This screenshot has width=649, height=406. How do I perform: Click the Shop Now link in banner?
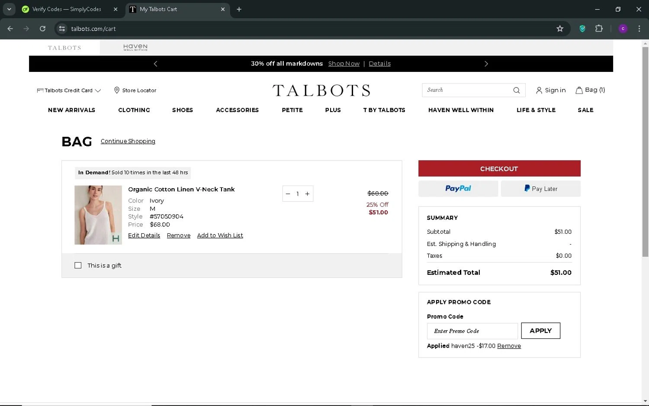[344, 64]
